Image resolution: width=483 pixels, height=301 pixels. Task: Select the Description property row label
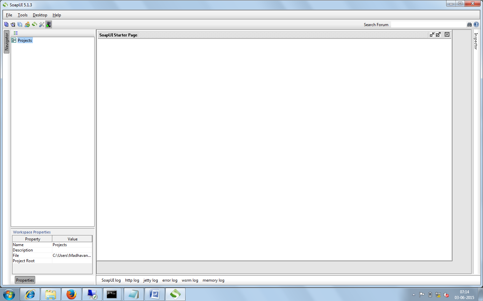(x=23, y=250)
